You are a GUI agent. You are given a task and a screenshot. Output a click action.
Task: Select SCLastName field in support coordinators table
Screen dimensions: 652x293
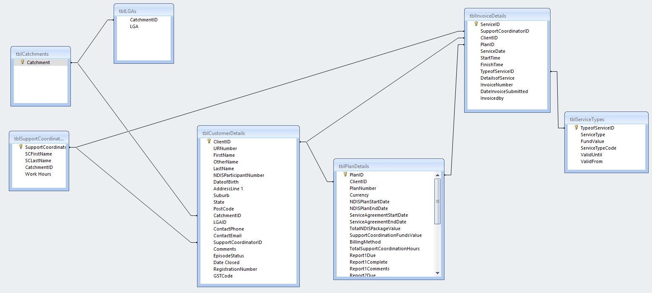pyautogui.click(x=38, y=161)
